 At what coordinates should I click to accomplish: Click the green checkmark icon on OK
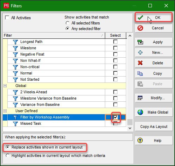point(140,17)
